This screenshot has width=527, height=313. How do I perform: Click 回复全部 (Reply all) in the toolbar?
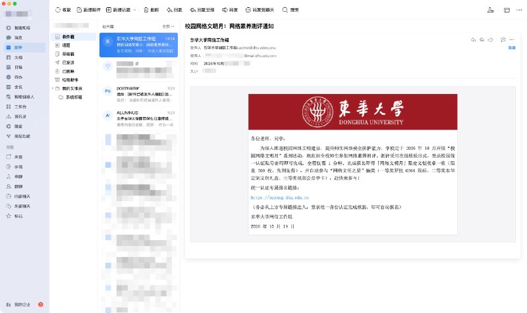click(202, 10)
